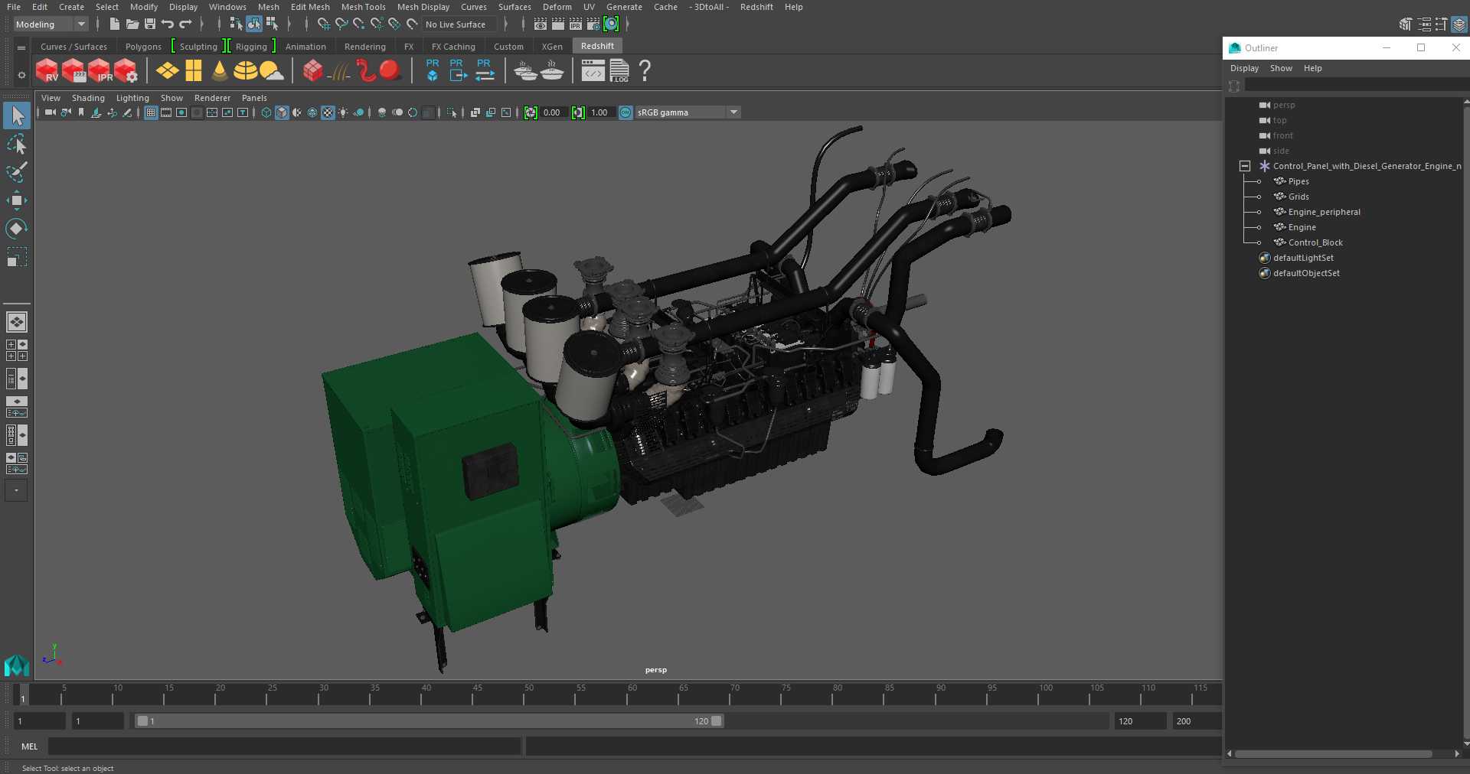Expand the panel layout arrow menu
Viewport: 1470px width, 774px height.
[16, 490]
